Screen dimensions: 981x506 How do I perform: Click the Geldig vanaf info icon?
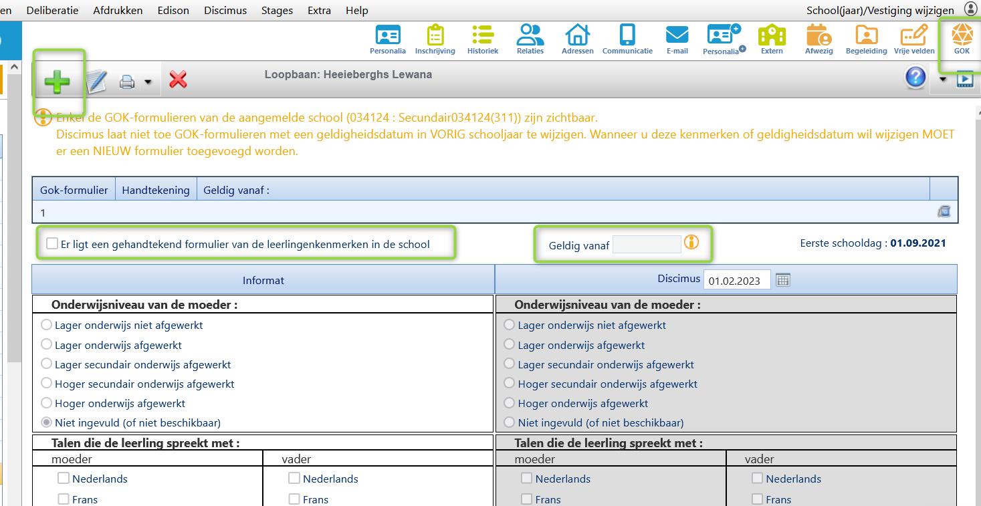click(691, 242)
